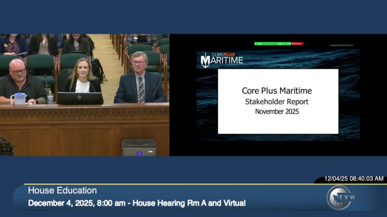Click the water bottle on the desk
Screen dimensions: 387x217
[x=50, y=97]
